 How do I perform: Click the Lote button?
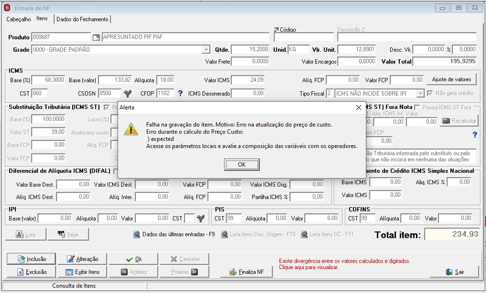tap(26, 234)
